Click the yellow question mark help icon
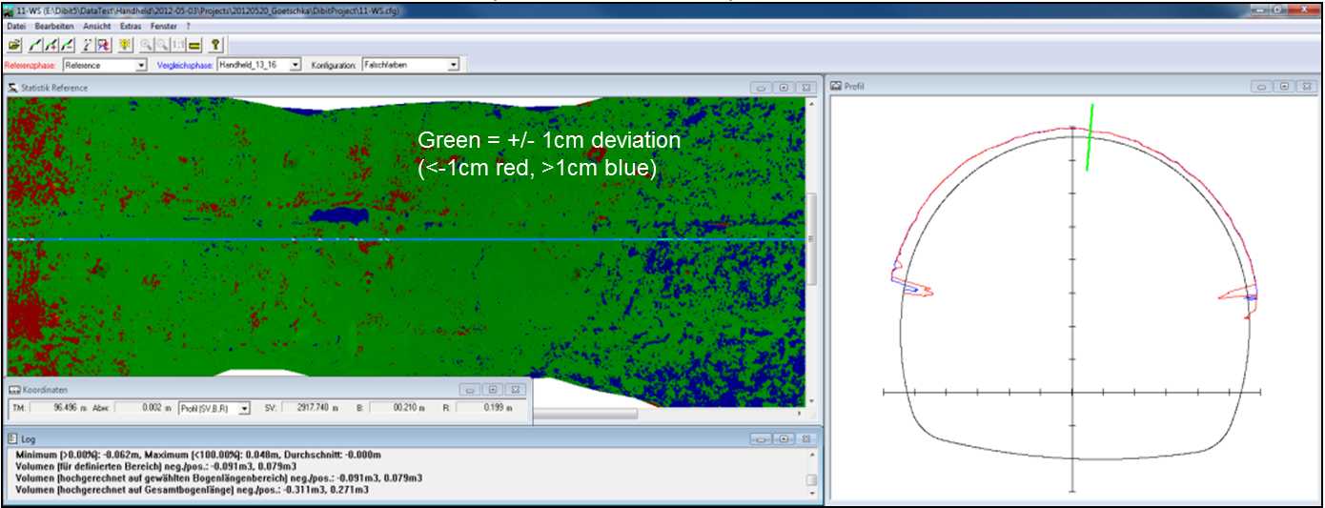 pyautogui.click(x=215, y=45)
